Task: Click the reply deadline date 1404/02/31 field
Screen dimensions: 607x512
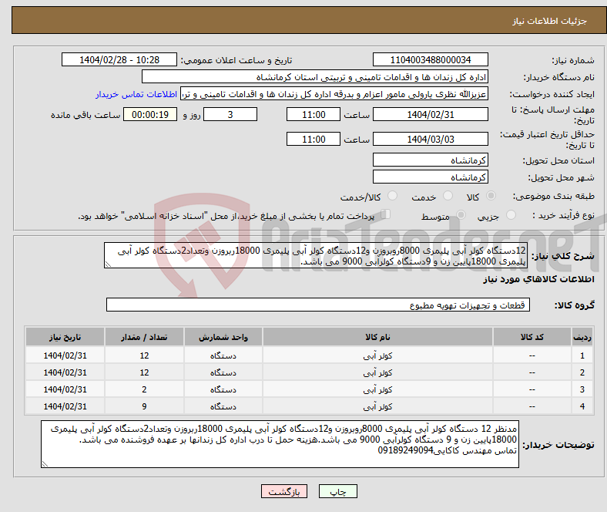Action: (430, 114)
